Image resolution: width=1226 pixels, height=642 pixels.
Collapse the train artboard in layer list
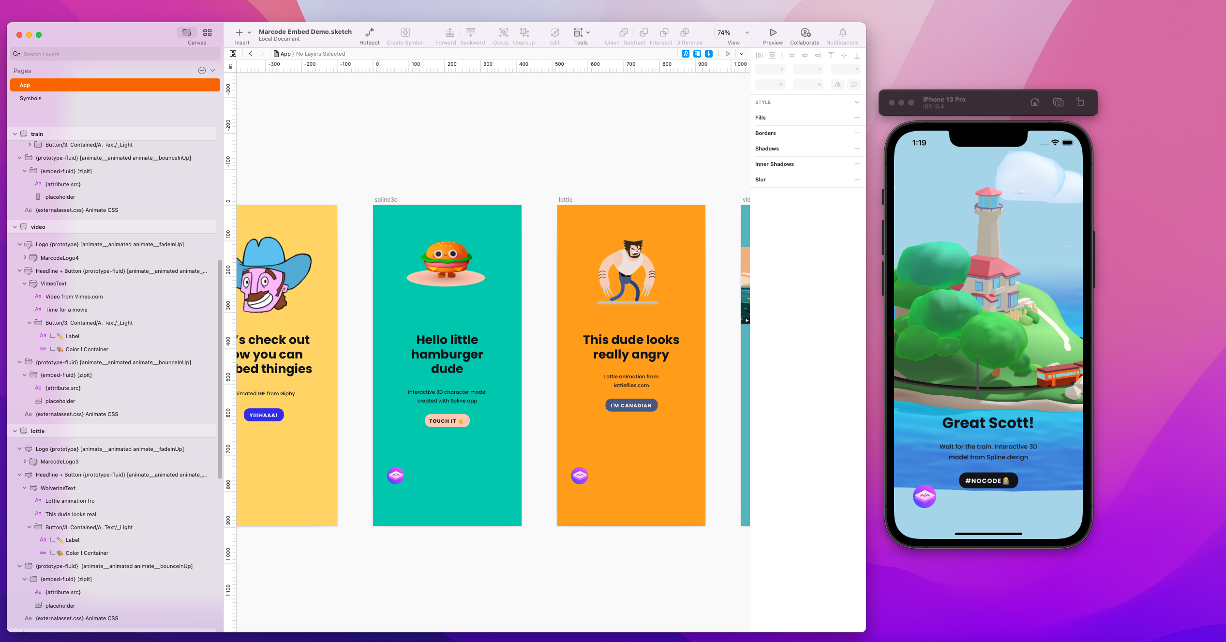click(15, 134)
